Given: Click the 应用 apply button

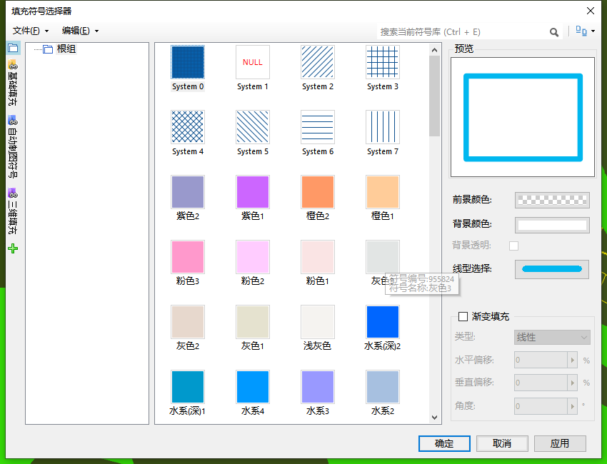Looking at the screenshot, I should pyautogui.click(x=560, y=443).
